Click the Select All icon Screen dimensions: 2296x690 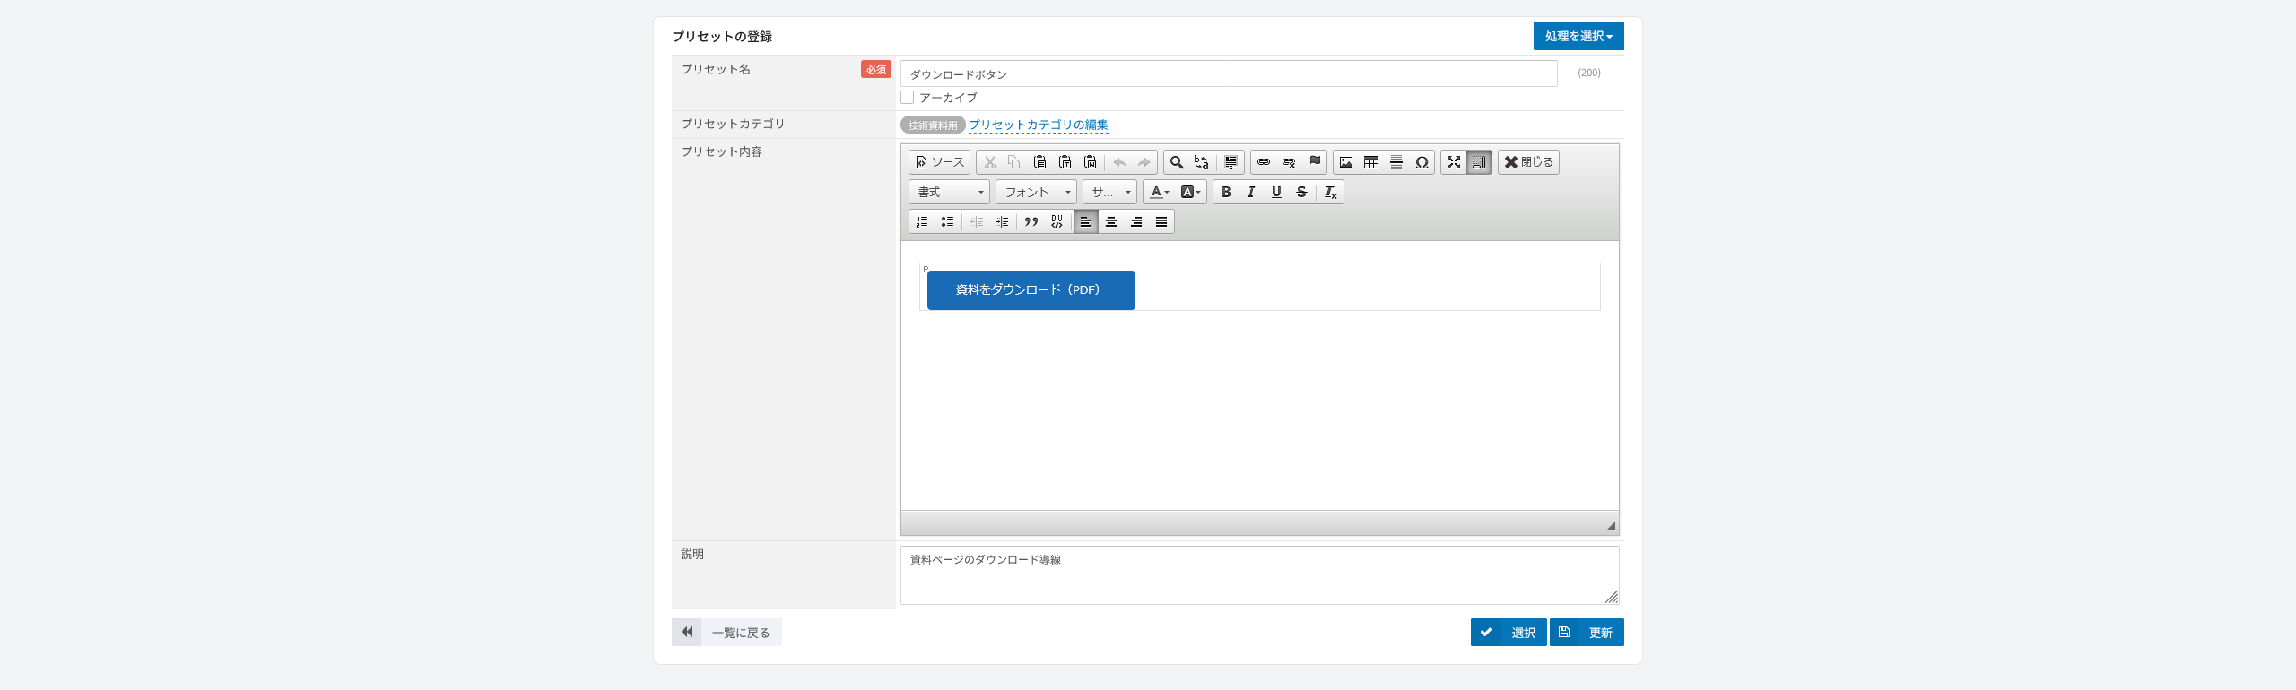(1231, 162)
